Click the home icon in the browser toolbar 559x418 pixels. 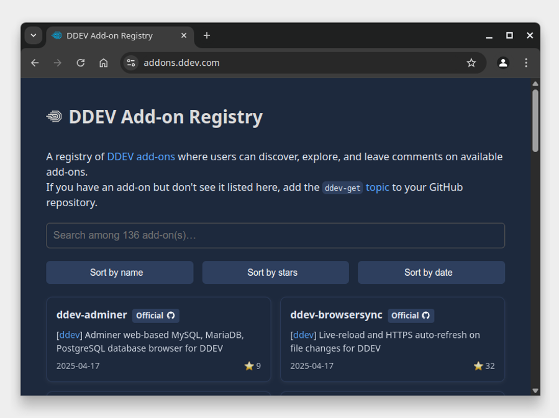(104, 63)
